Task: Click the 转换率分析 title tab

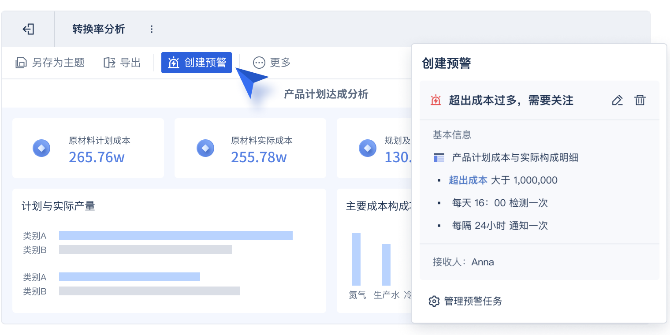Action: [99, 30]
